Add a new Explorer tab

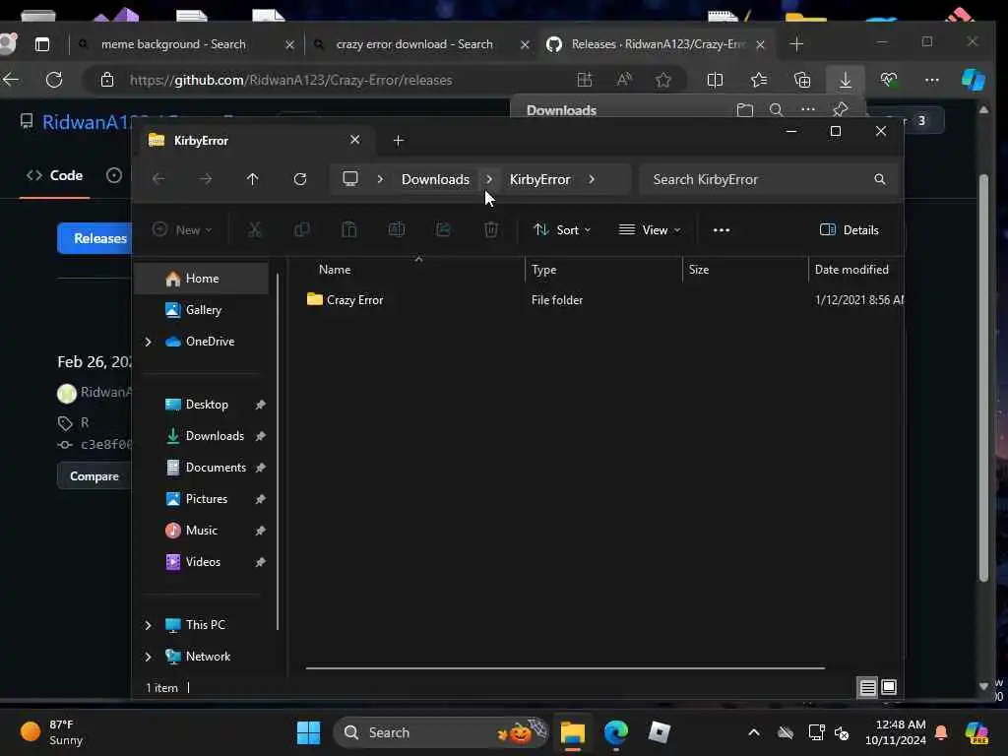398,140
